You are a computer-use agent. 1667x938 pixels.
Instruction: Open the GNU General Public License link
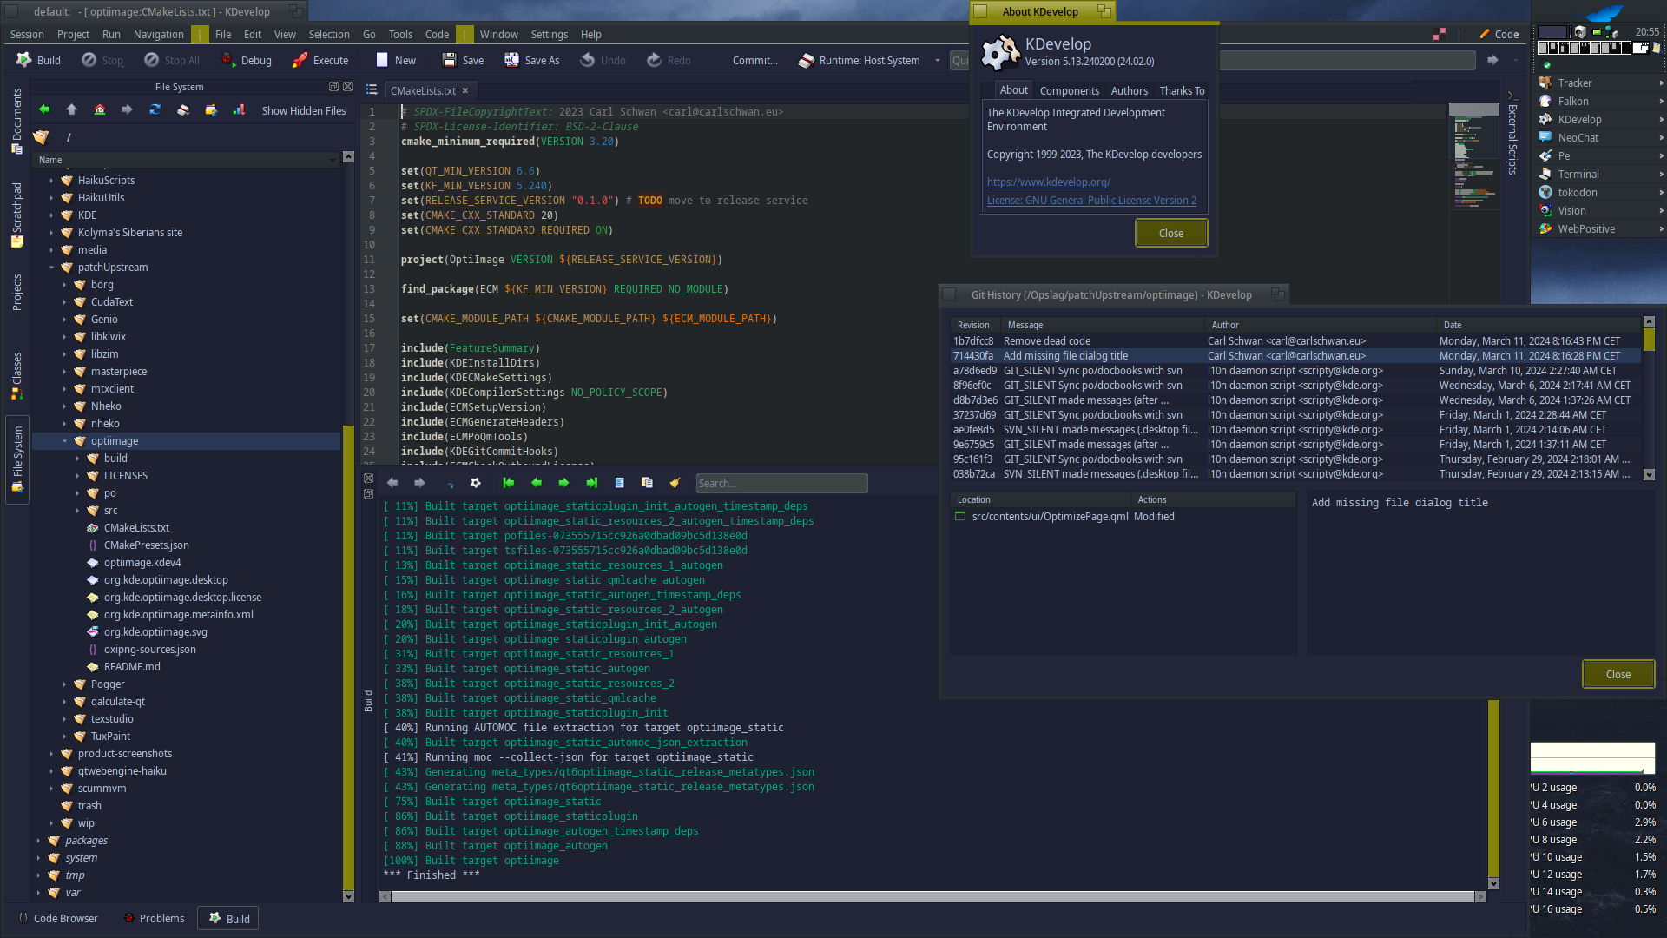[x=1091, y=201]
